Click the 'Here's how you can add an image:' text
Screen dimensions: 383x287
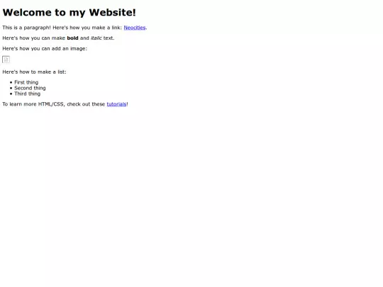click(45, 49)
